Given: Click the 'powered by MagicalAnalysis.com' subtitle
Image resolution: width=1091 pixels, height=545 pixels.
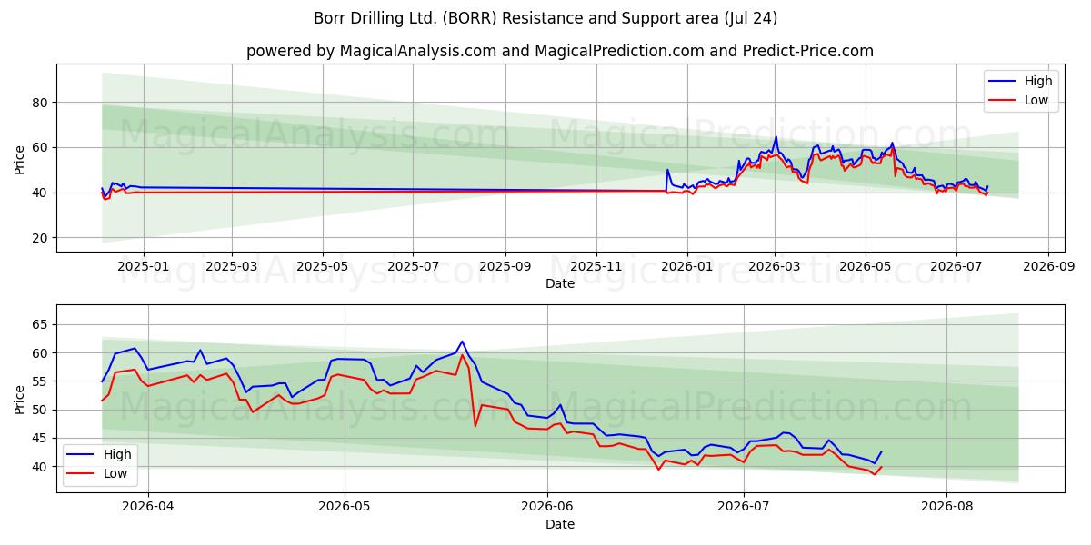Looking at the screenshot, I should [559, 51].
